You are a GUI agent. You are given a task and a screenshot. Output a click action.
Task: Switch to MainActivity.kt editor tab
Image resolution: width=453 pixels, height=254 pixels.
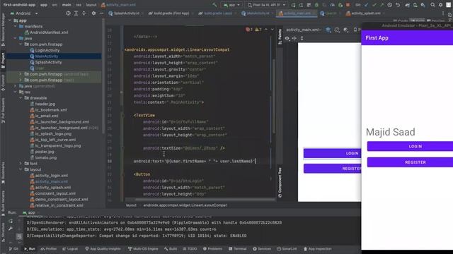257,13
